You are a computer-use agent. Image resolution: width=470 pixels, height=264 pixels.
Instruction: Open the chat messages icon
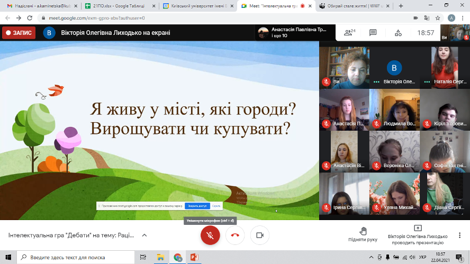pyautogui.click(x=373, y=33)
